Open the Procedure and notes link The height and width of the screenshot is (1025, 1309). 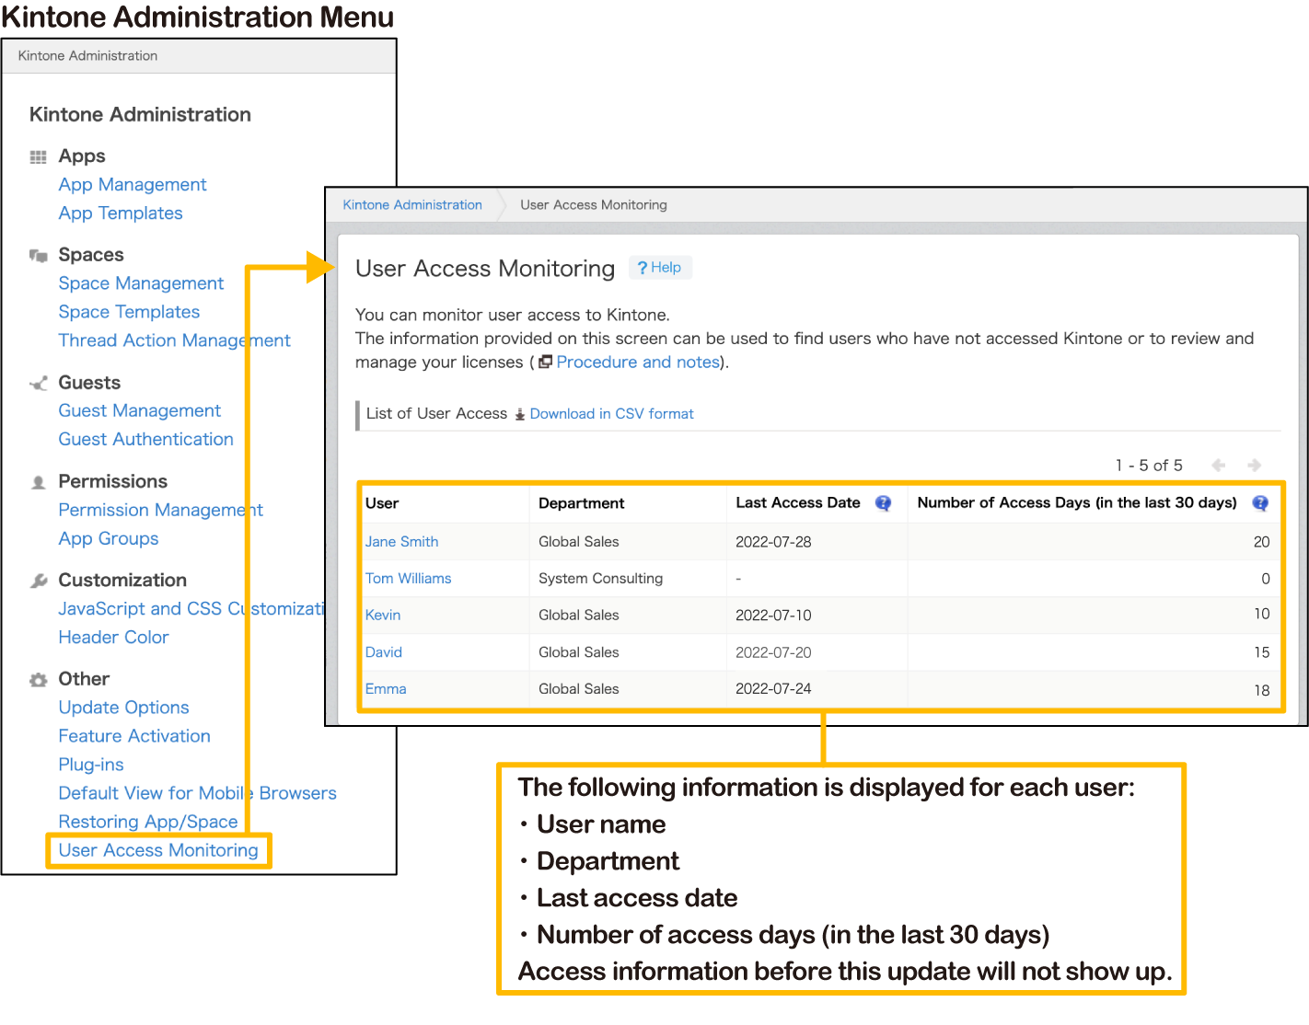[637, 363]
